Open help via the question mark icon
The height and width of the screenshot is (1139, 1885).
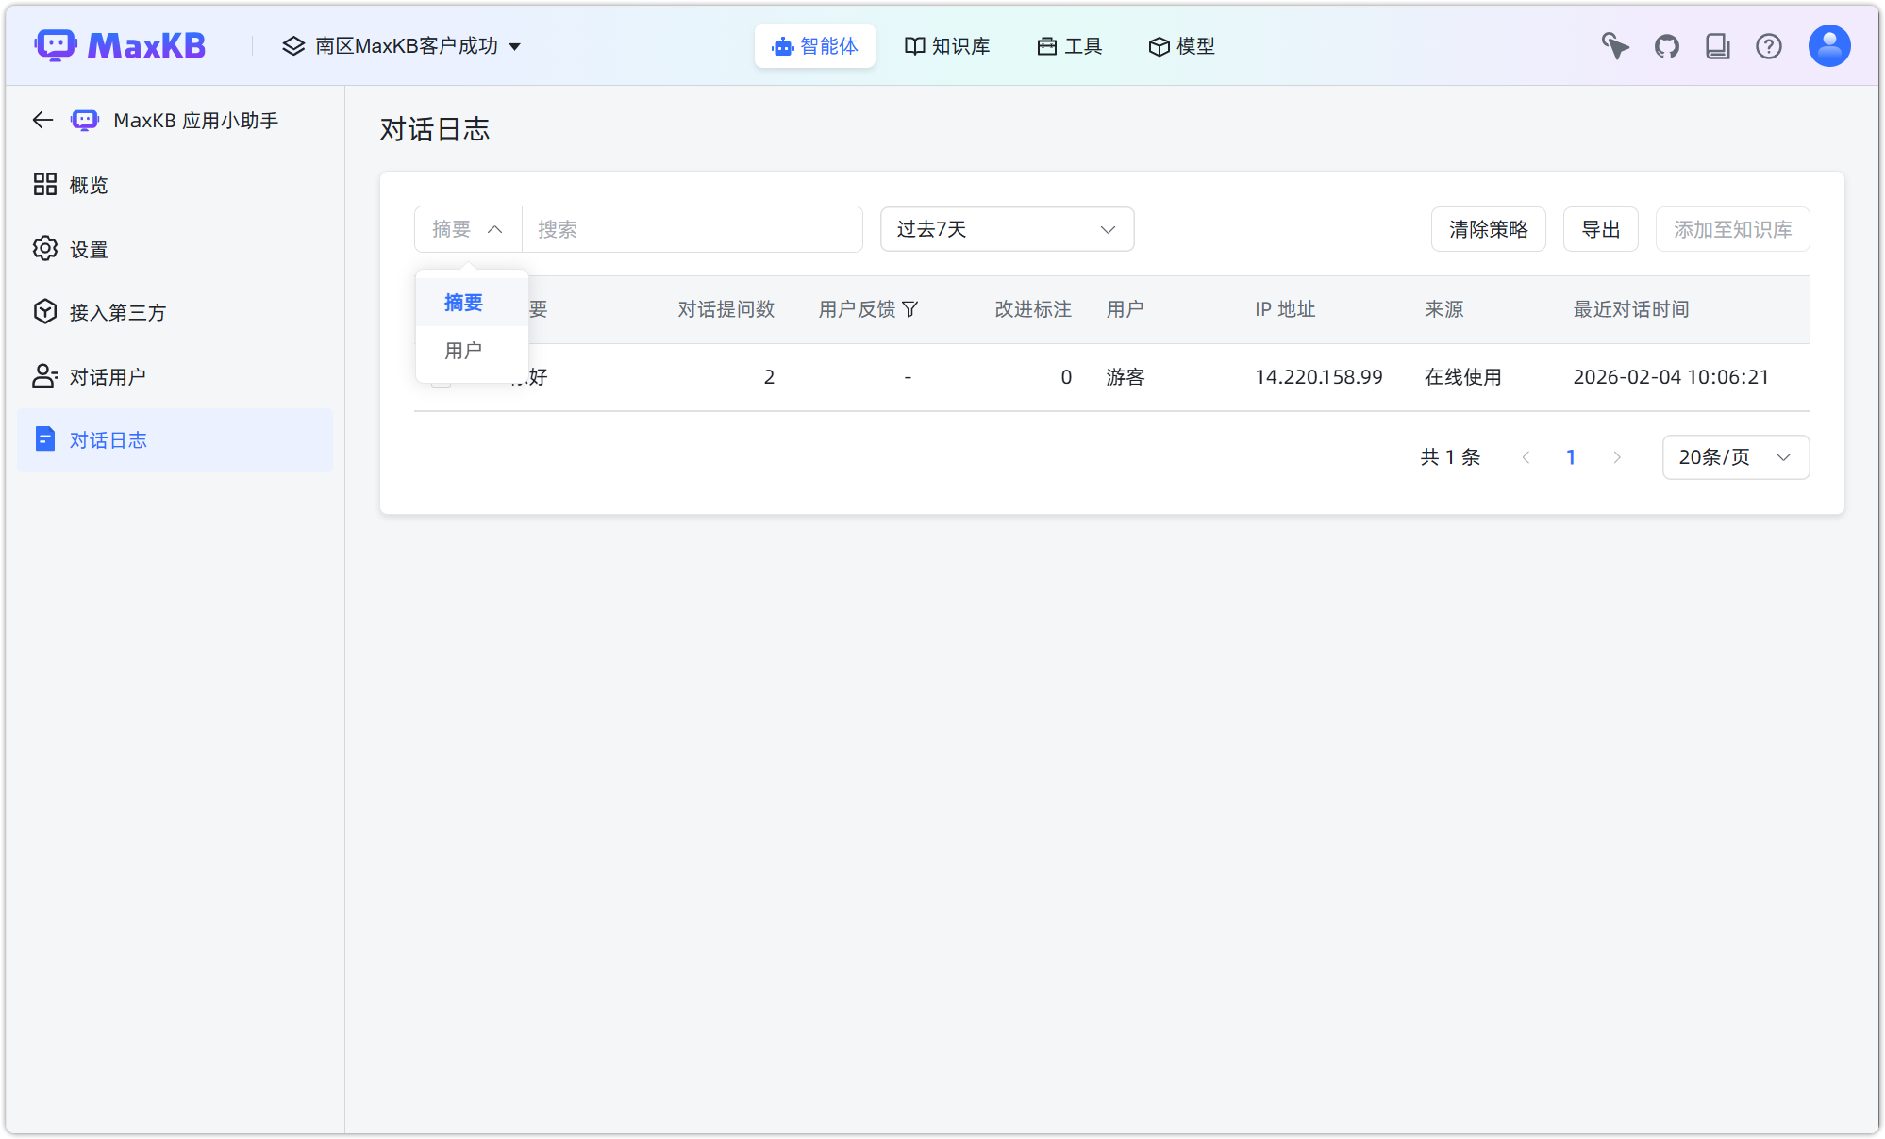[1769, 45]
